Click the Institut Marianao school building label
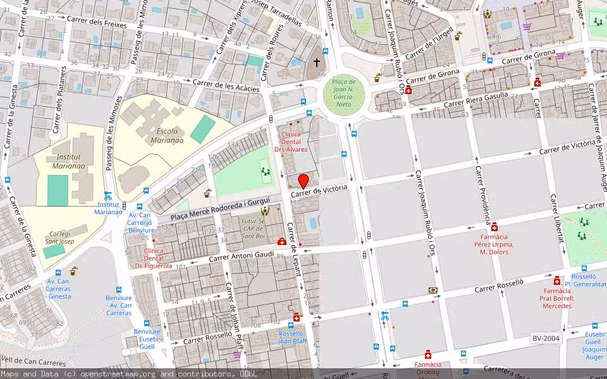 point(68,161)
